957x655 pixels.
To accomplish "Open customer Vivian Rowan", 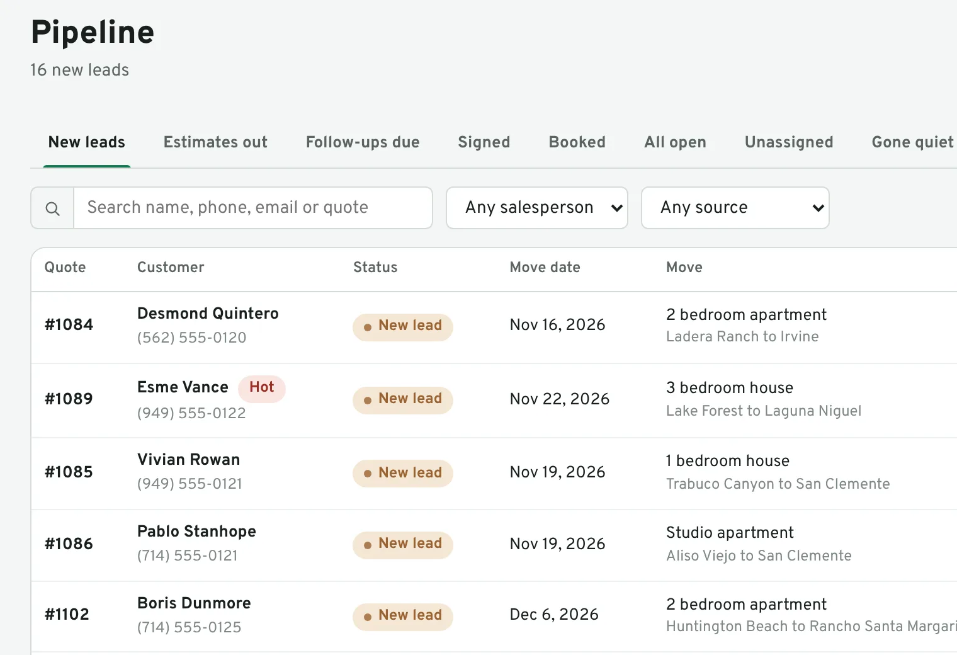I will pyautogui.click(x=189, y=460).
